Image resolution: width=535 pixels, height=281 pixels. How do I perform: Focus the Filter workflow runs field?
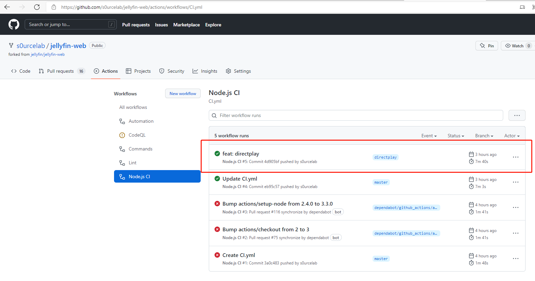[x=359, y=115]
